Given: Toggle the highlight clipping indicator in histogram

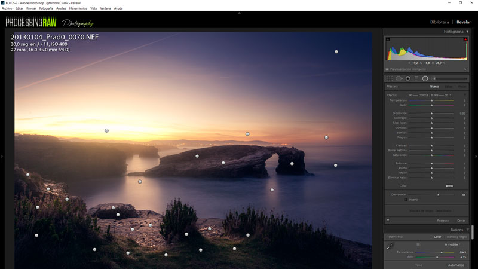Looking at the screenshot, I should click(465, 39).
